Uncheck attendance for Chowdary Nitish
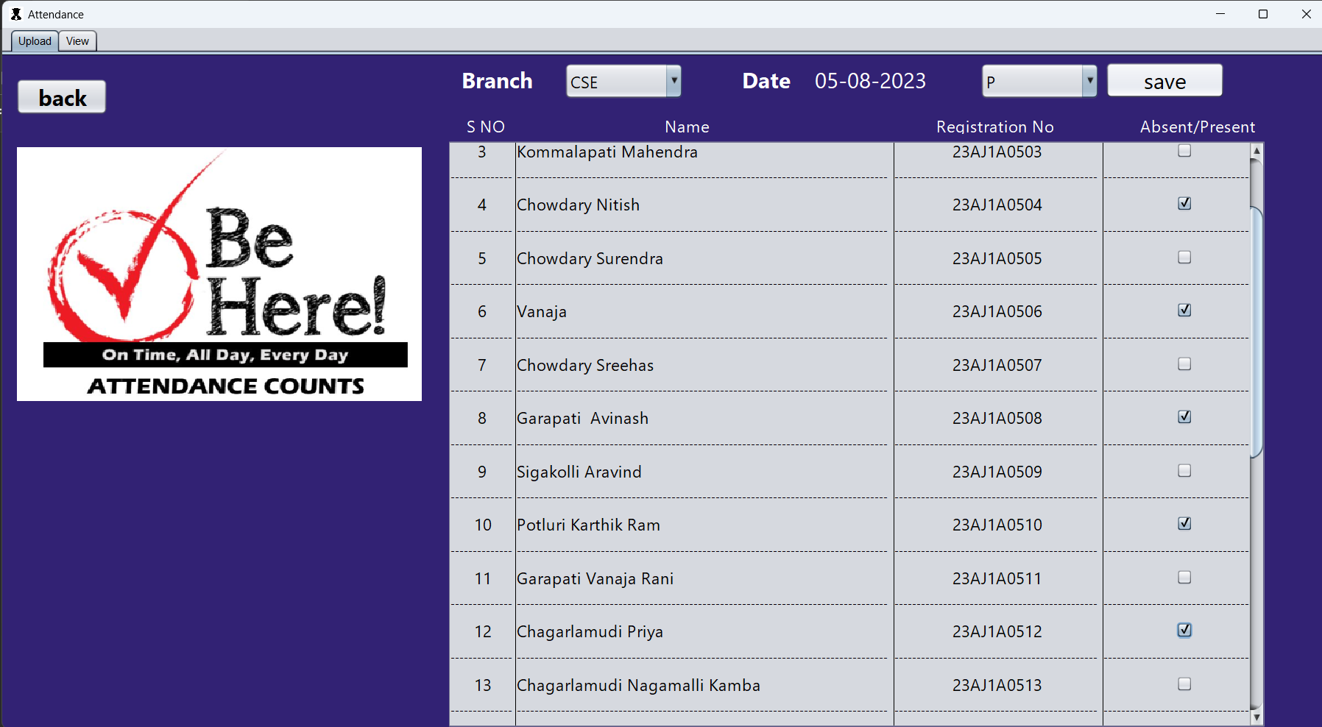1322x727 pixels. [1184, 204]
